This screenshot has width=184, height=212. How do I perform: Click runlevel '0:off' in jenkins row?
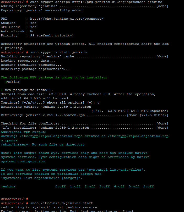tap(61, 186)
